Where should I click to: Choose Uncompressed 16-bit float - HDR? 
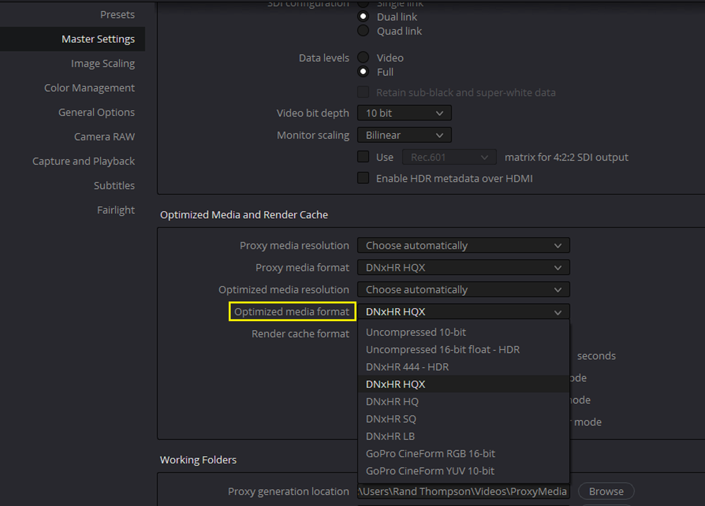(463, 350)
